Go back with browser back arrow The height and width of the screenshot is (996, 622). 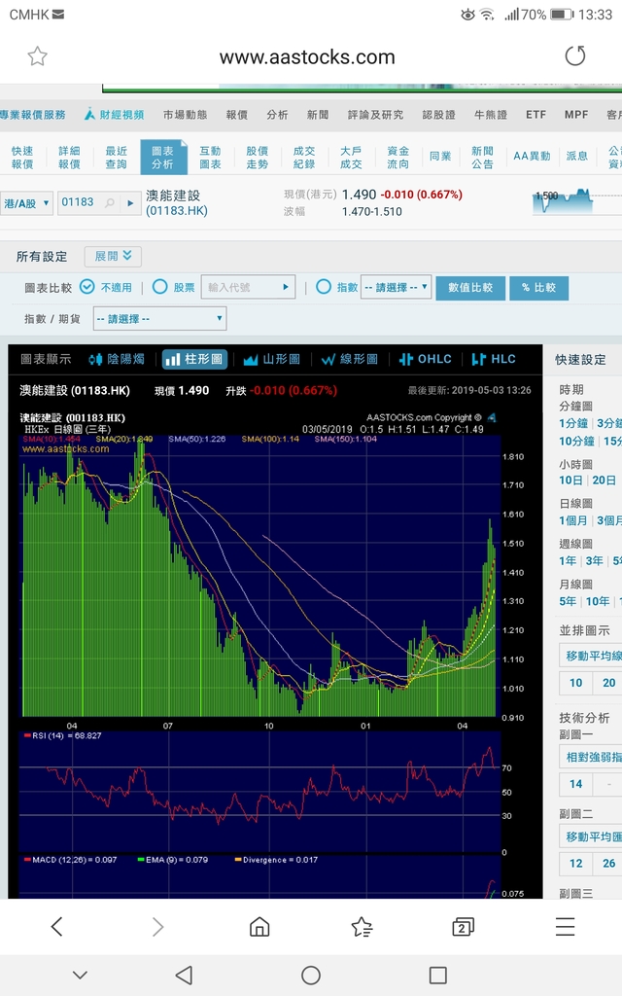pyautogui.click(x=57, y=927)
